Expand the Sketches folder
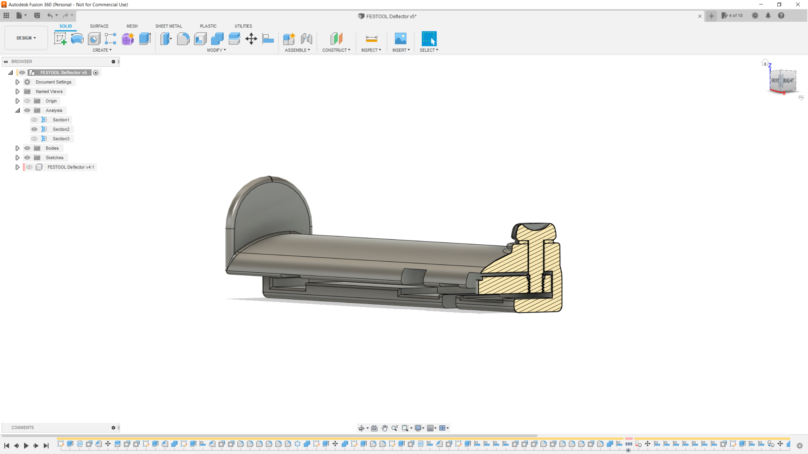 tap(17, 158)
